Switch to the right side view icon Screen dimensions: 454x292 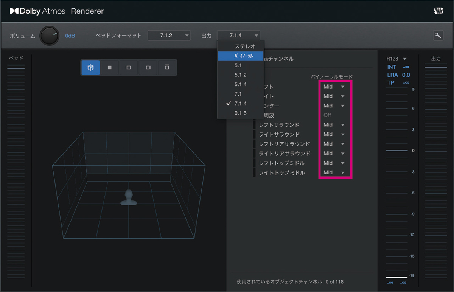pos(148,68)
